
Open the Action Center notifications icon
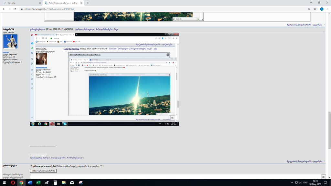pyautogui.click(x=326, y=183)
